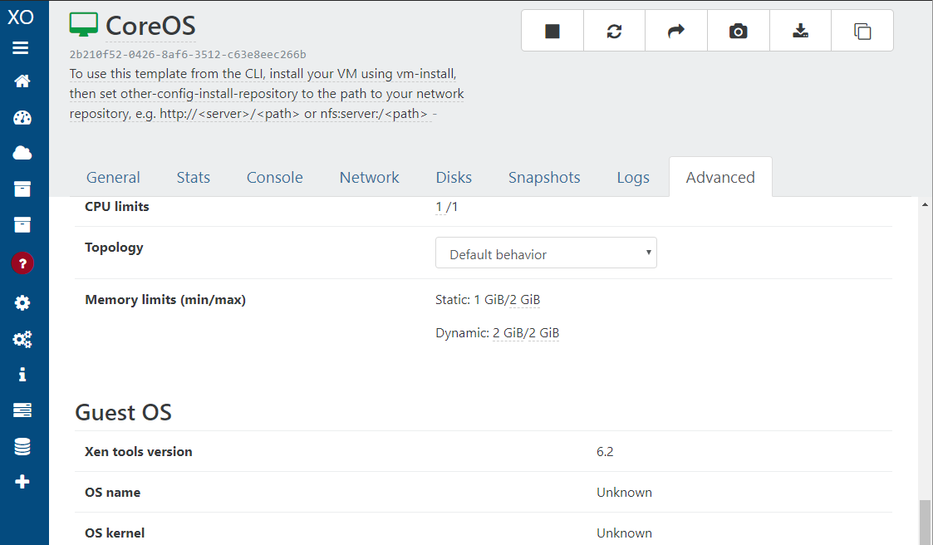Open the Console tab

(275, 177)
